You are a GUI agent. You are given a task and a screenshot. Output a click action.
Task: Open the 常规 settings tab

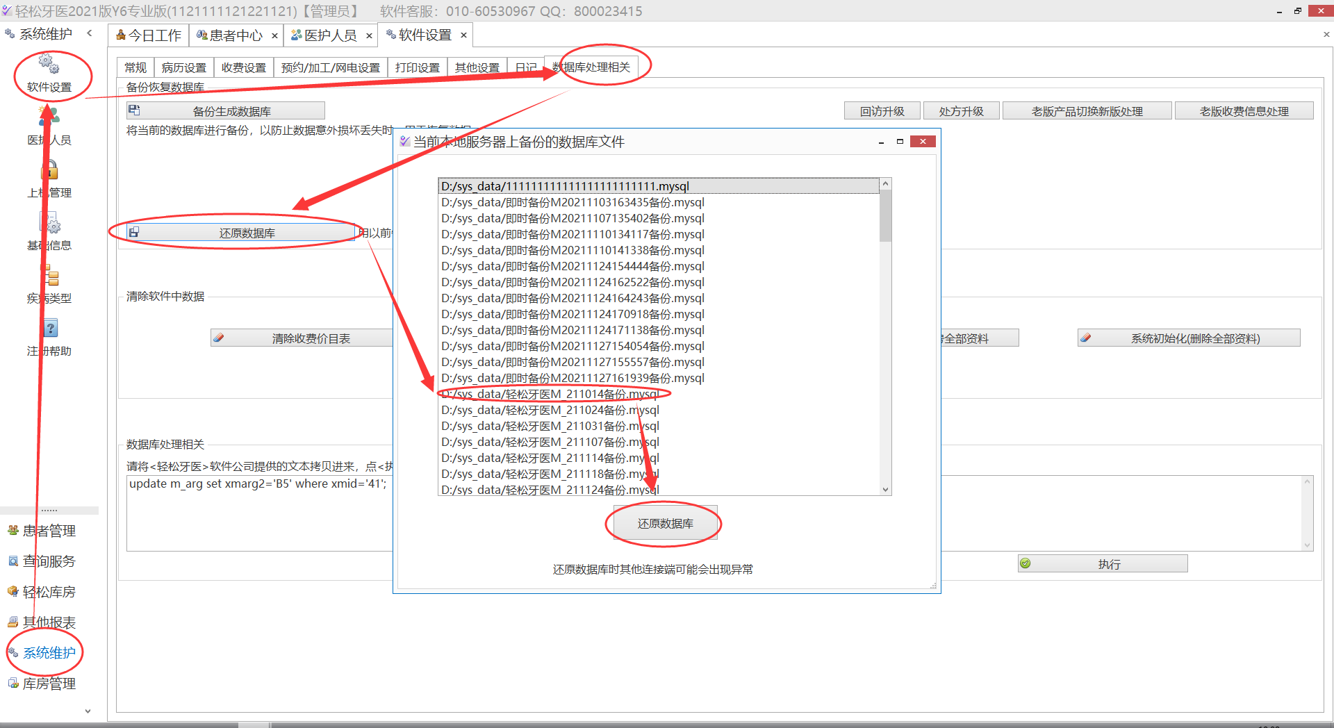point(135,67)
